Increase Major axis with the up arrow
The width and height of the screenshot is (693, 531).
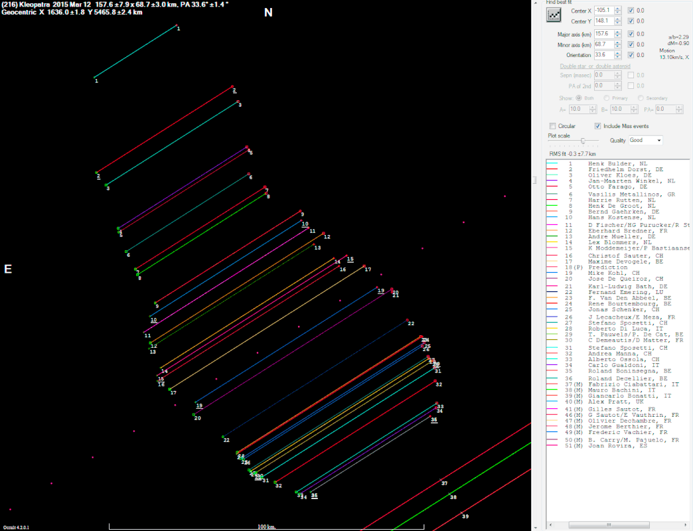coord(618,32)
